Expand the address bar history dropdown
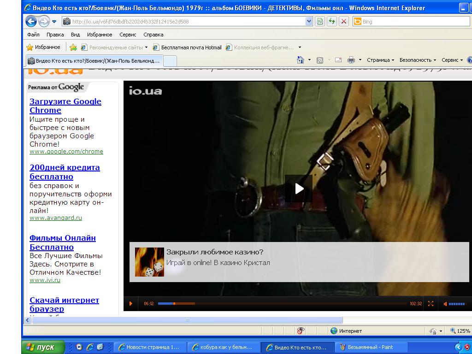472x354 pixels. tap(309, 21)
